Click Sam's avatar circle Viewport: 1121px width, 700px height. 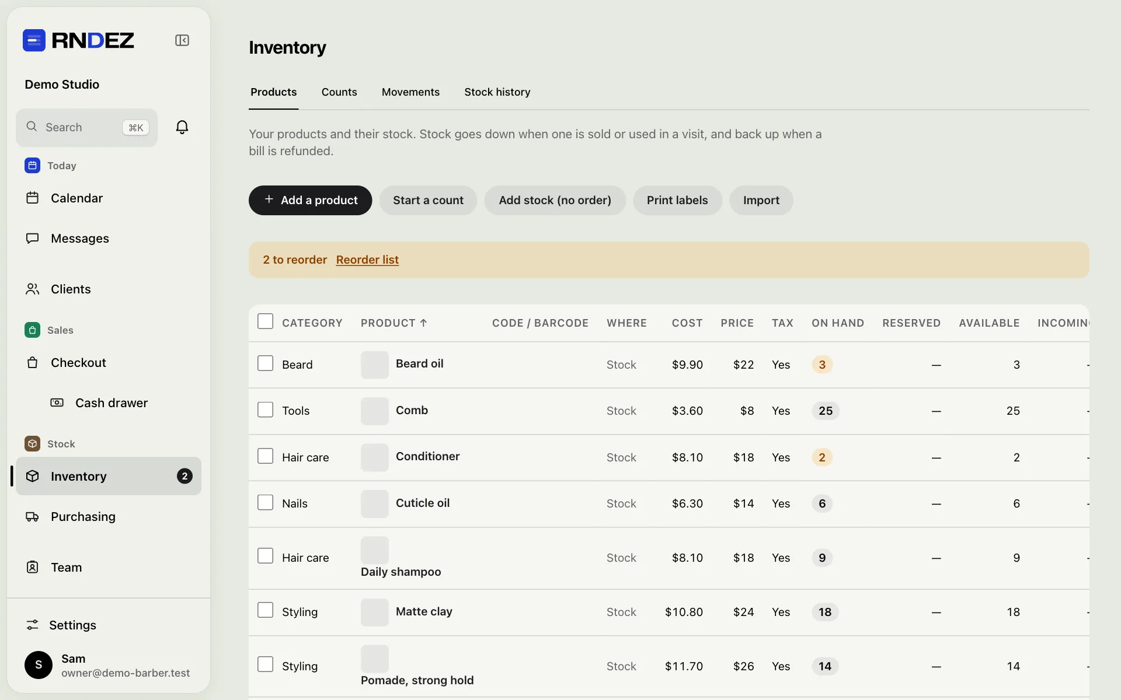(x=39, y=665)
